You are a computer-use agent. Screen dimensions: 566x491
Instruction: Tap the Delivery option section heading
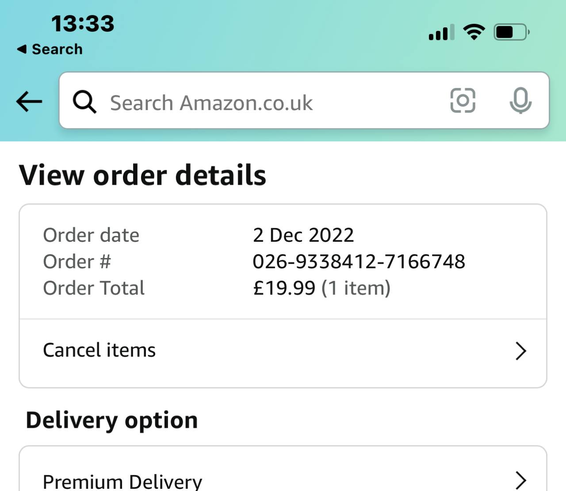112,420
